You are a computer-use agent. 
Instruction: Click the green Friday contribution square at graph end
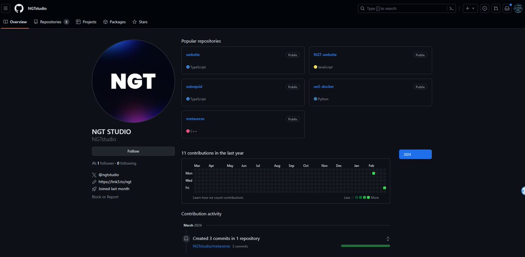coord(385,188)
